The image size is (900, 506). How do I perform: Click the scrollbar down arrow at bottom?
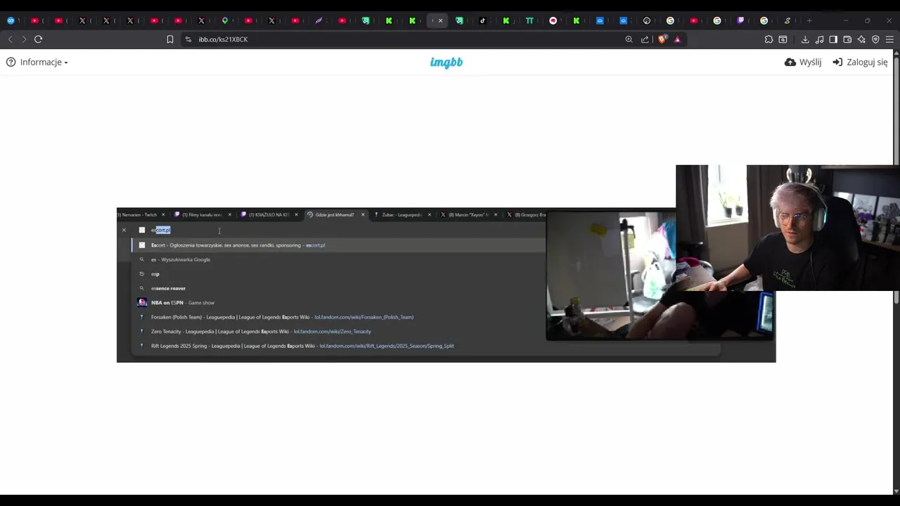(896, 491)
